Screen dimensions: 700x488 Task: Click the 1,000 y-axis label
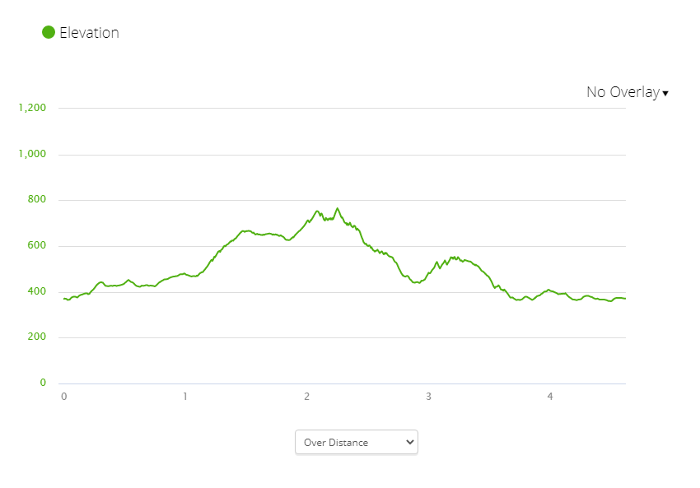tap(31, 154)
